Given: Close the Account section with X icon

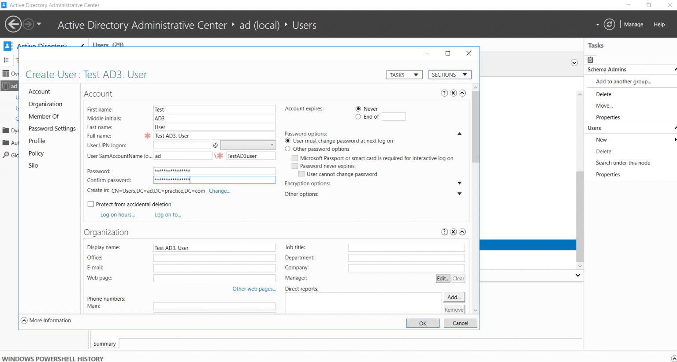Looking at the screenshot, I should [x=453, y=93].
